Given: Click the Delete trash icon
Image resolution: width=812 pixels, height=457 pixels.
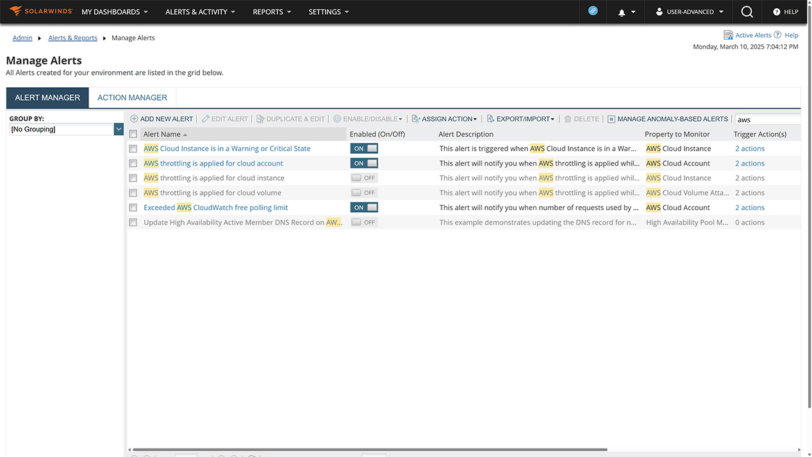Looking at the screenshot, I should [568, 119].
